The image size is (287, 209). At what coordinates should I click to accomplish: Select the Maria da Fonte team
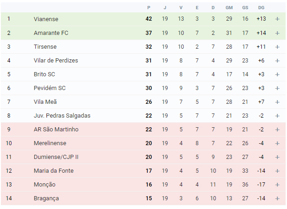[54, 171]
